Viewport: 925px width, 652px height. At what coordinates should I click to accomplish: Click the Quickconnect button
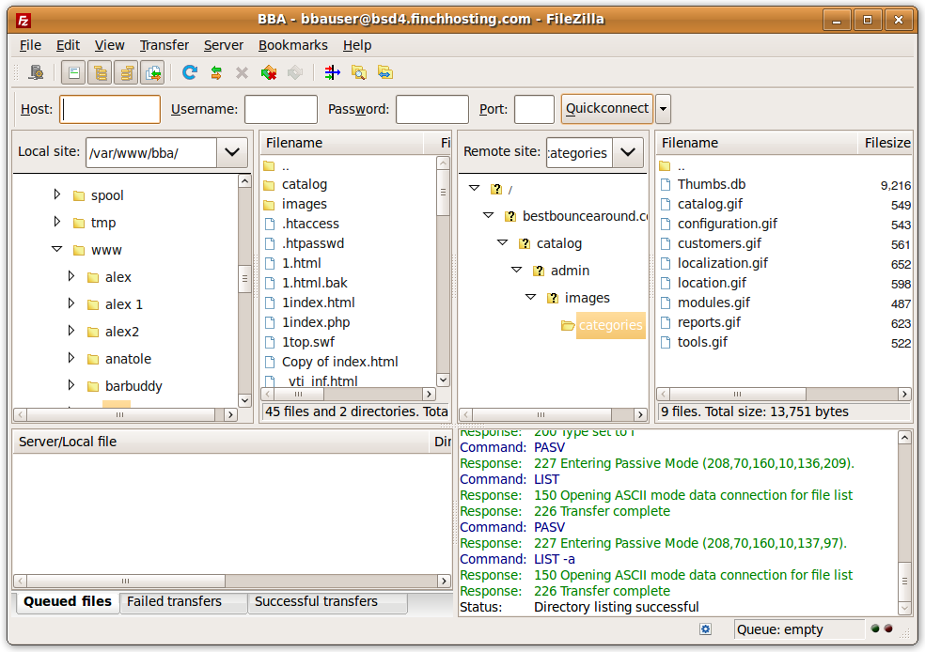[607, 108]
